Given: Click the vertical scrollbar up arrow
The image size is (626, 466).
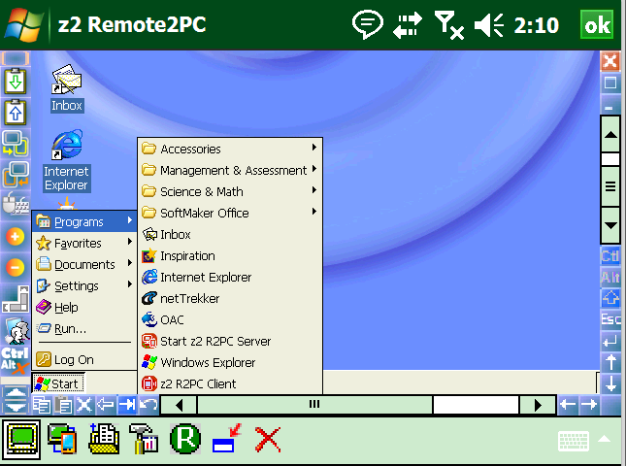Looking at the screenshot, I should point(610,135).
